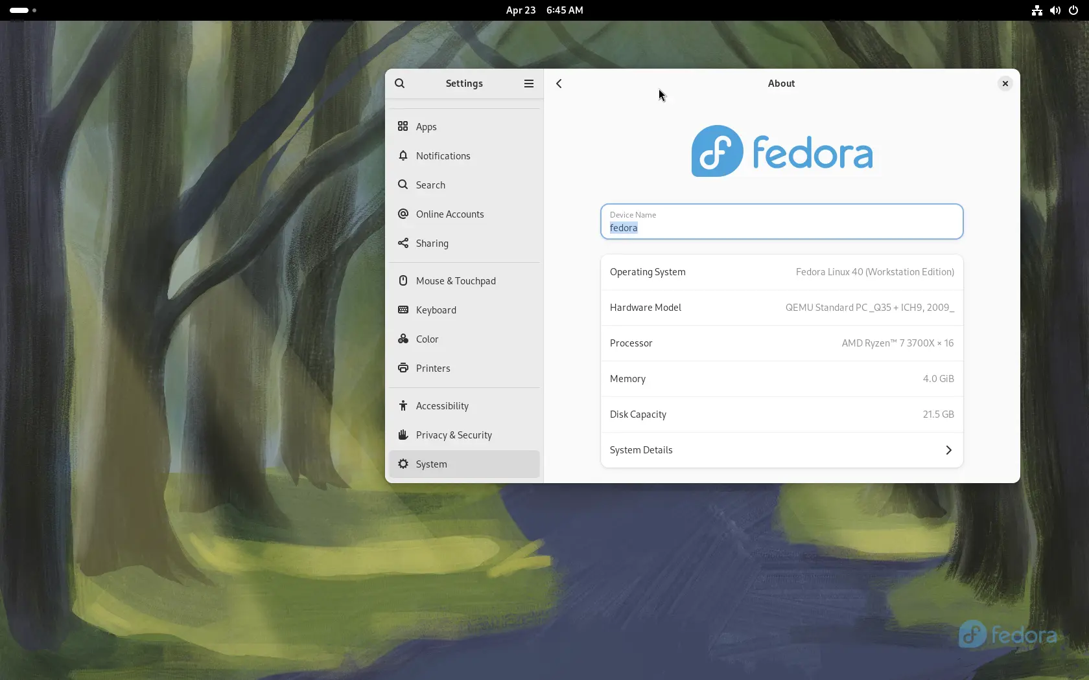This screenshot has height=680, width=1089.
Task: Click the Color icon
Action: pos(403,339)
